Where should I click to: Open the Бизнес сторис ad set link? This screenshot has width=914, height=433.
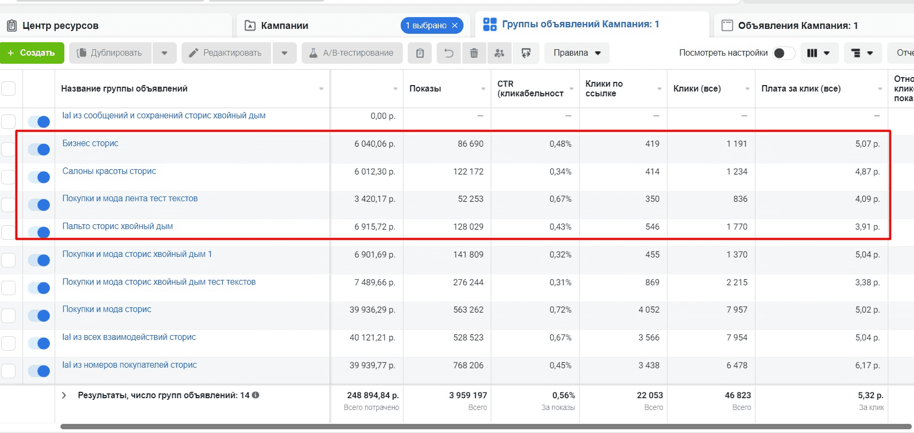click(91, 143)
